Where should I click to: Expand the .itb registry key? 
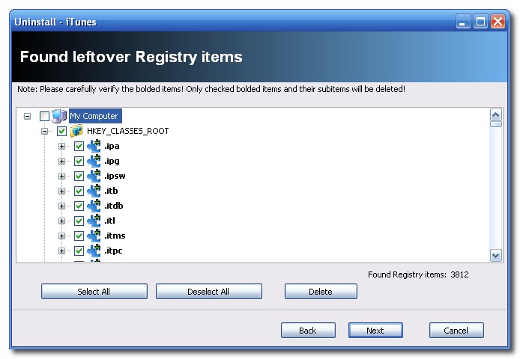(x=61, y=191)
